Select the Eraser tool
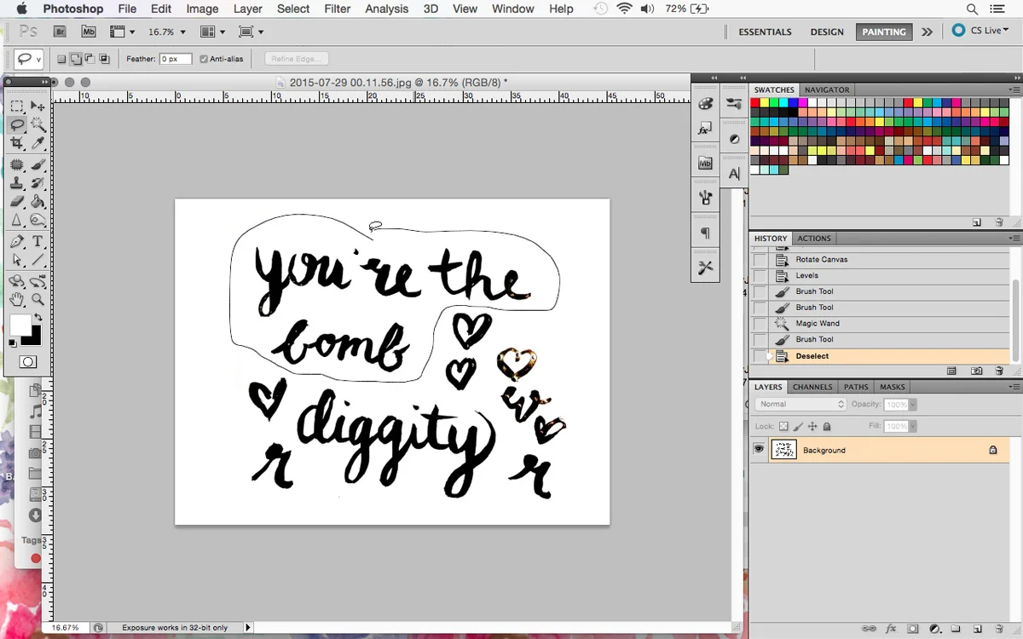Viewport: 1023px width, 639px height. (17, 202)
